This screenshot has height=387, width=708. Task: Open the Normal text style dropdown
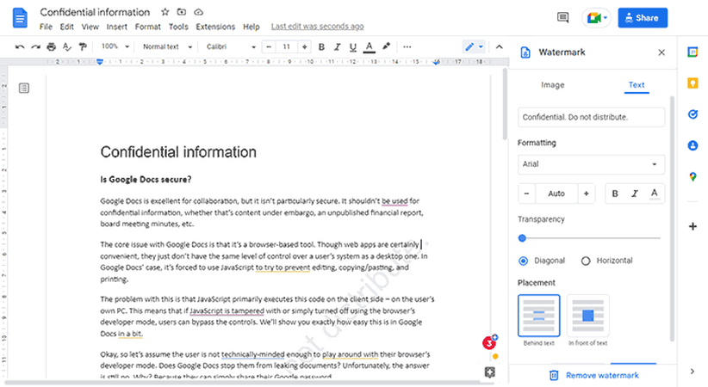point(167,46)
